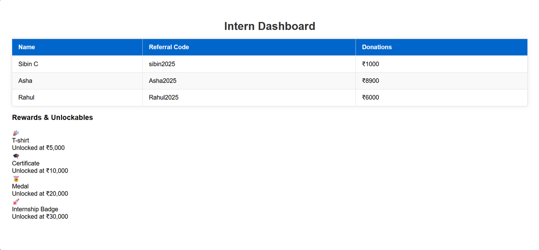Click the medal emoji icon
The image size is (539, 250).
(16, 179)
